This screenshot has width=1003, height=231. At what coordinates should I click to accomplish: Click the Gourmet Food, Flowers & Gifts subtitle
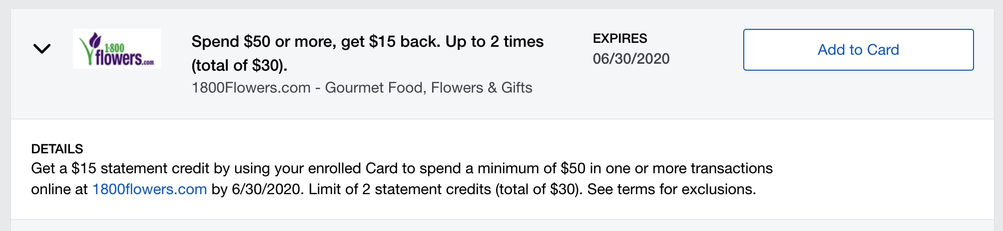click(428, 88)
